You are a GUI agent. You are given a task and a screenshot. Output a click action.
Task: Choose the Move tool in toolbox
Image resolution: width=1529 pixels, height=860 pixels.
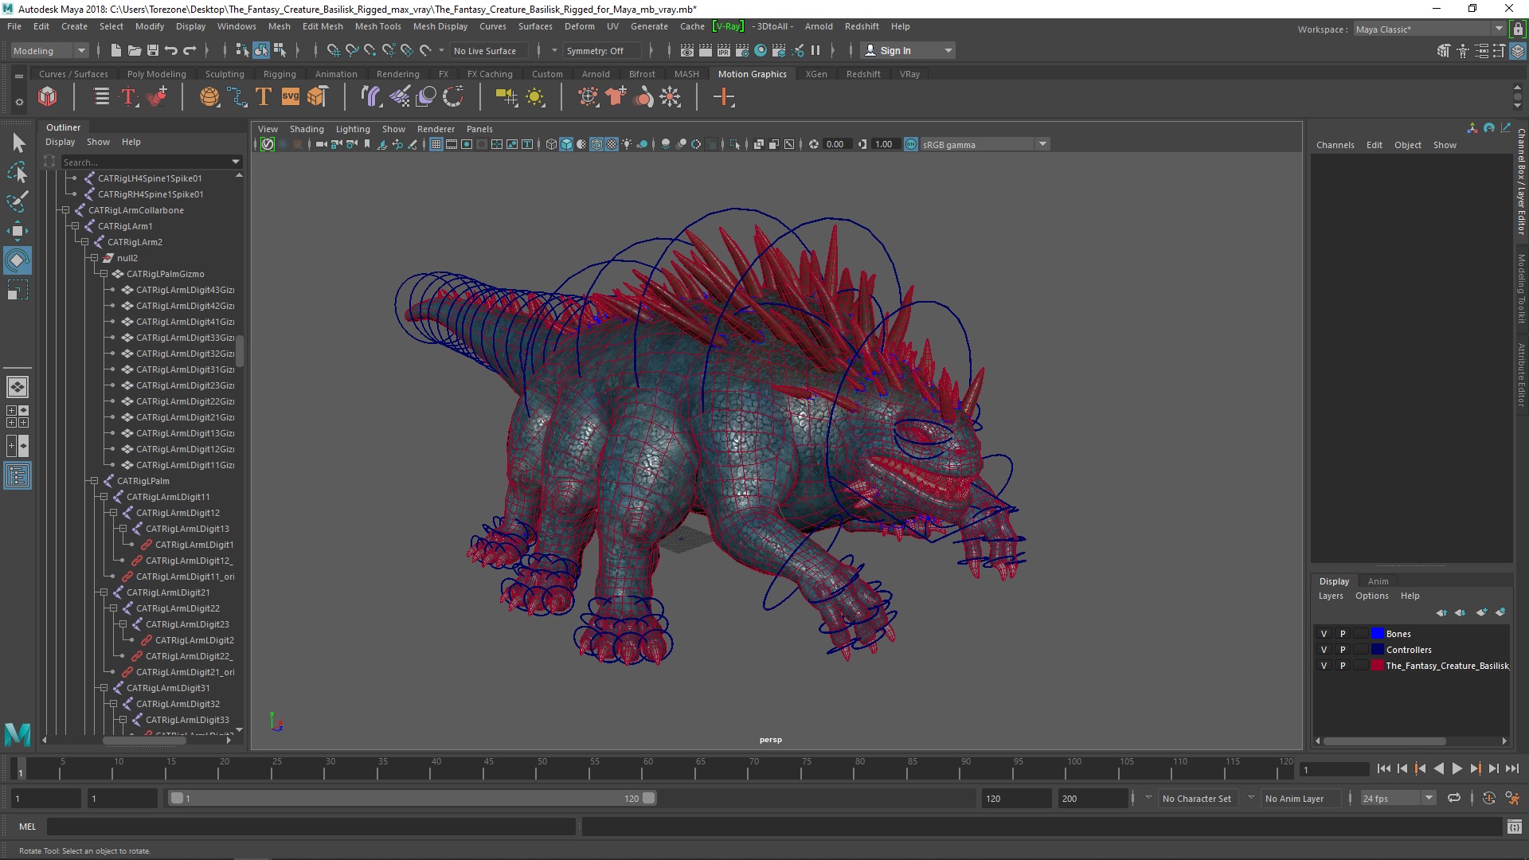coord(18,231)
